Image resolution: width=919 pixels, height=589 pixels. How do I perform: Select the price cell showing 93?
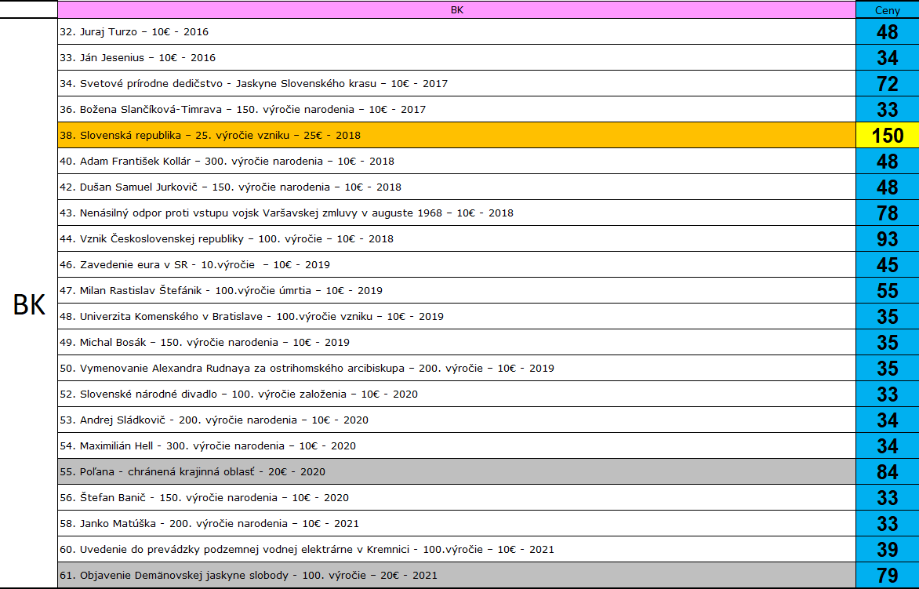887,238
